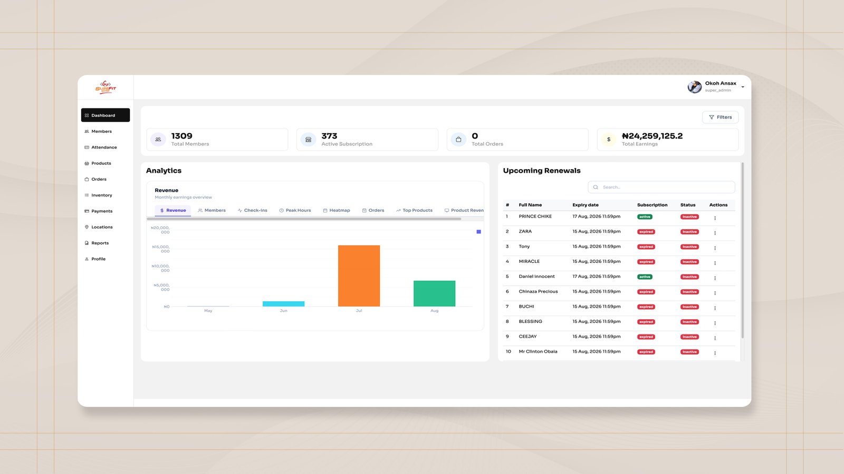The width and height of the screenshot is (844, 474).
Task: Click the green Aug revenue bar
Action: click(434, 293)
